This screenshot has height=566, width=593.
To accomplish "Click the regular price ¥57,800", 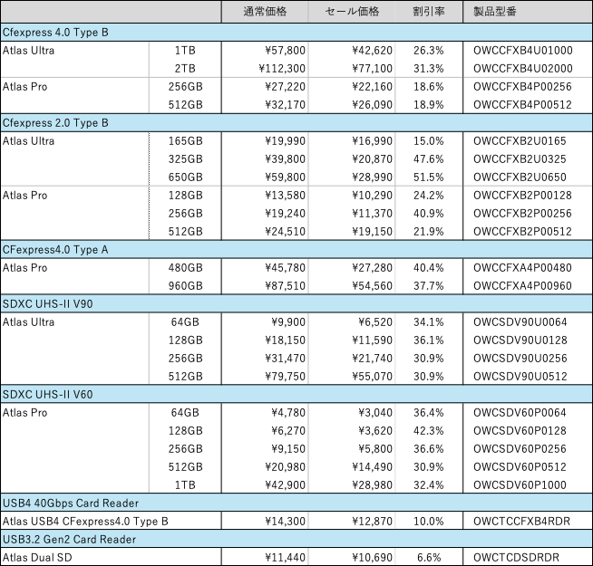I will 285,51.
